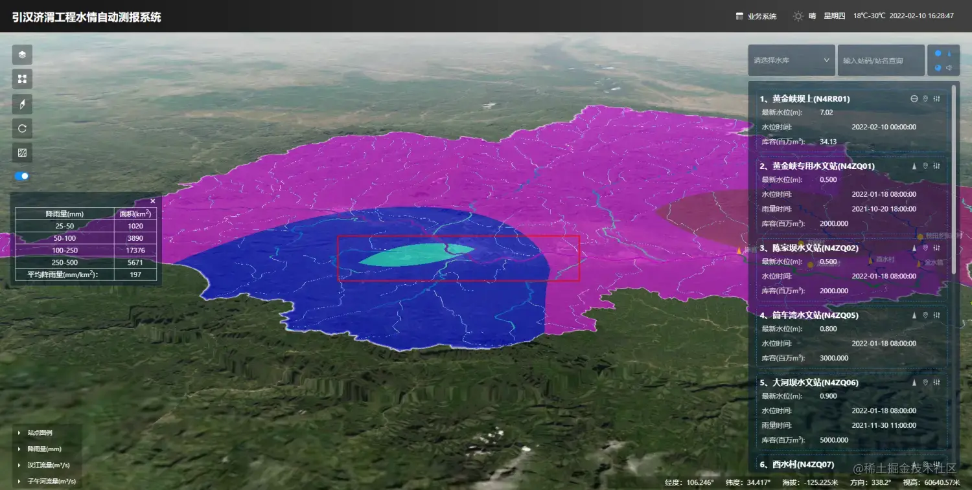Select station 4、筒车湾水文站(N4ZQ05)
972x490 pixels.
pyautogui.click(x=809, y=315)
